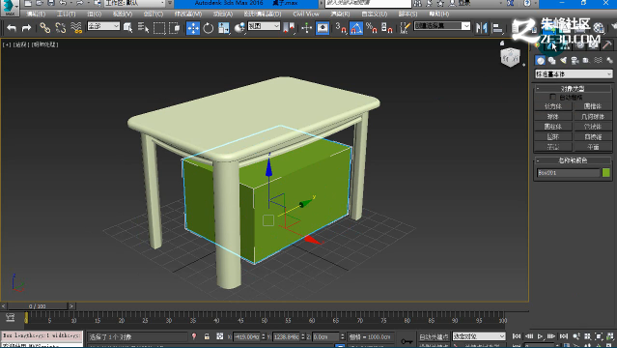Open the Help (H) menu
The image size is (617, 348).
pyautogui.click(x=438, y=14)
